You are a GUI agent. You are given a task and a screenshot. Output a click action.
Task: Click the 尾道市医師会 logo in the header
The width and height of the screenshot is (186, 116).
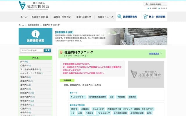[x=34, y=6]
